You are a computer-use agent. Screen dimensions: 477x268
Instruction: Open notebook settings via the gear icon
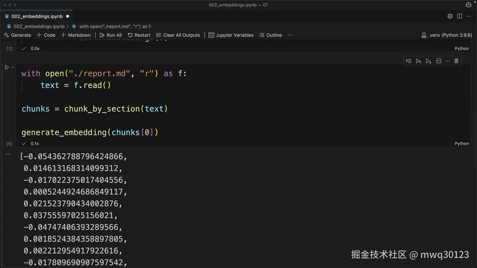tap(450, 16)
